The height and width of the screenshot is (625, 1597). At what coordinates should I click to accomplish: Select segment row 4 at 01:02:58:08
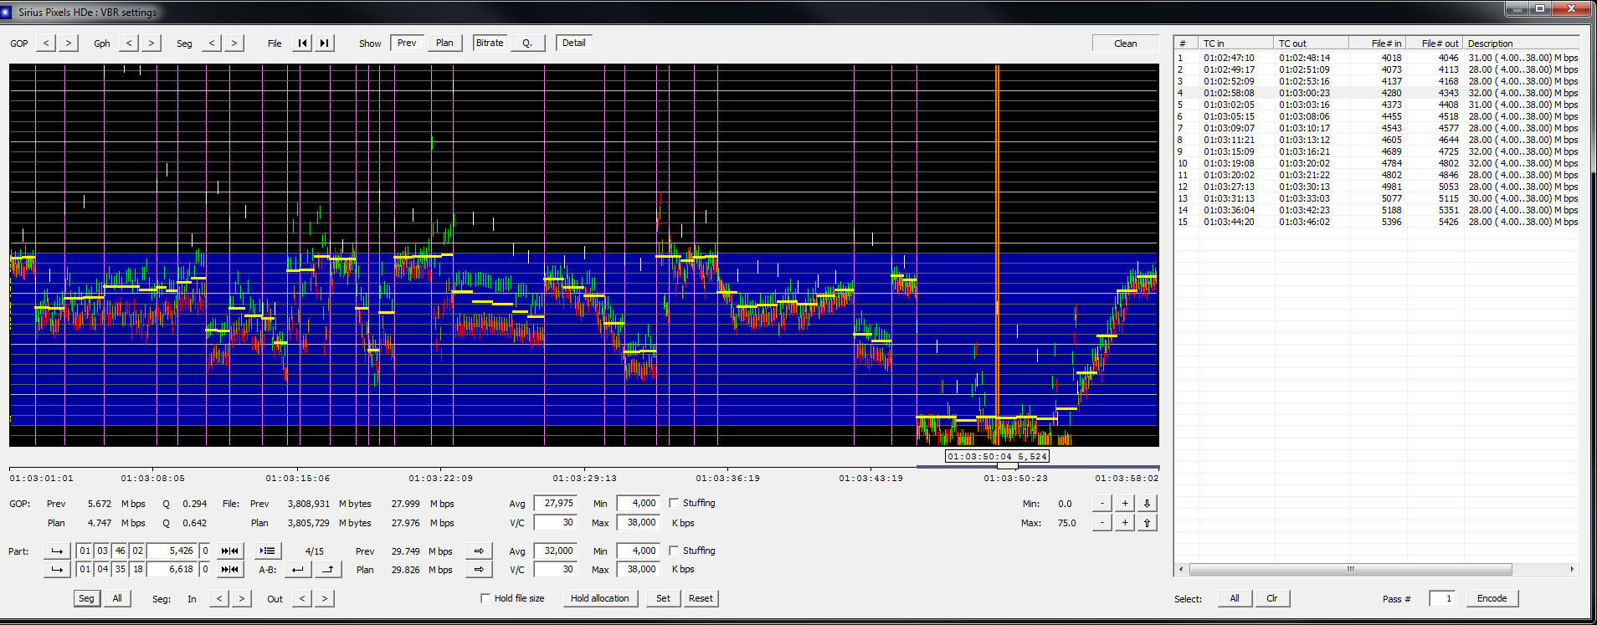(x=1376, y=93)
